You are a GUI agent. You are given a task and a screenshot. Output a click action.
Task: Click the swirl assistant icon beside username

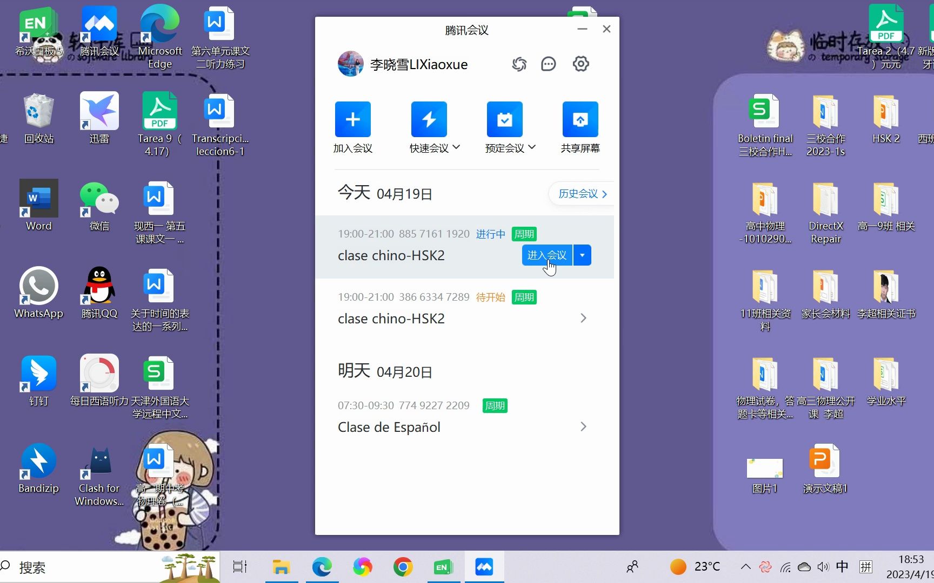(519, 64)
